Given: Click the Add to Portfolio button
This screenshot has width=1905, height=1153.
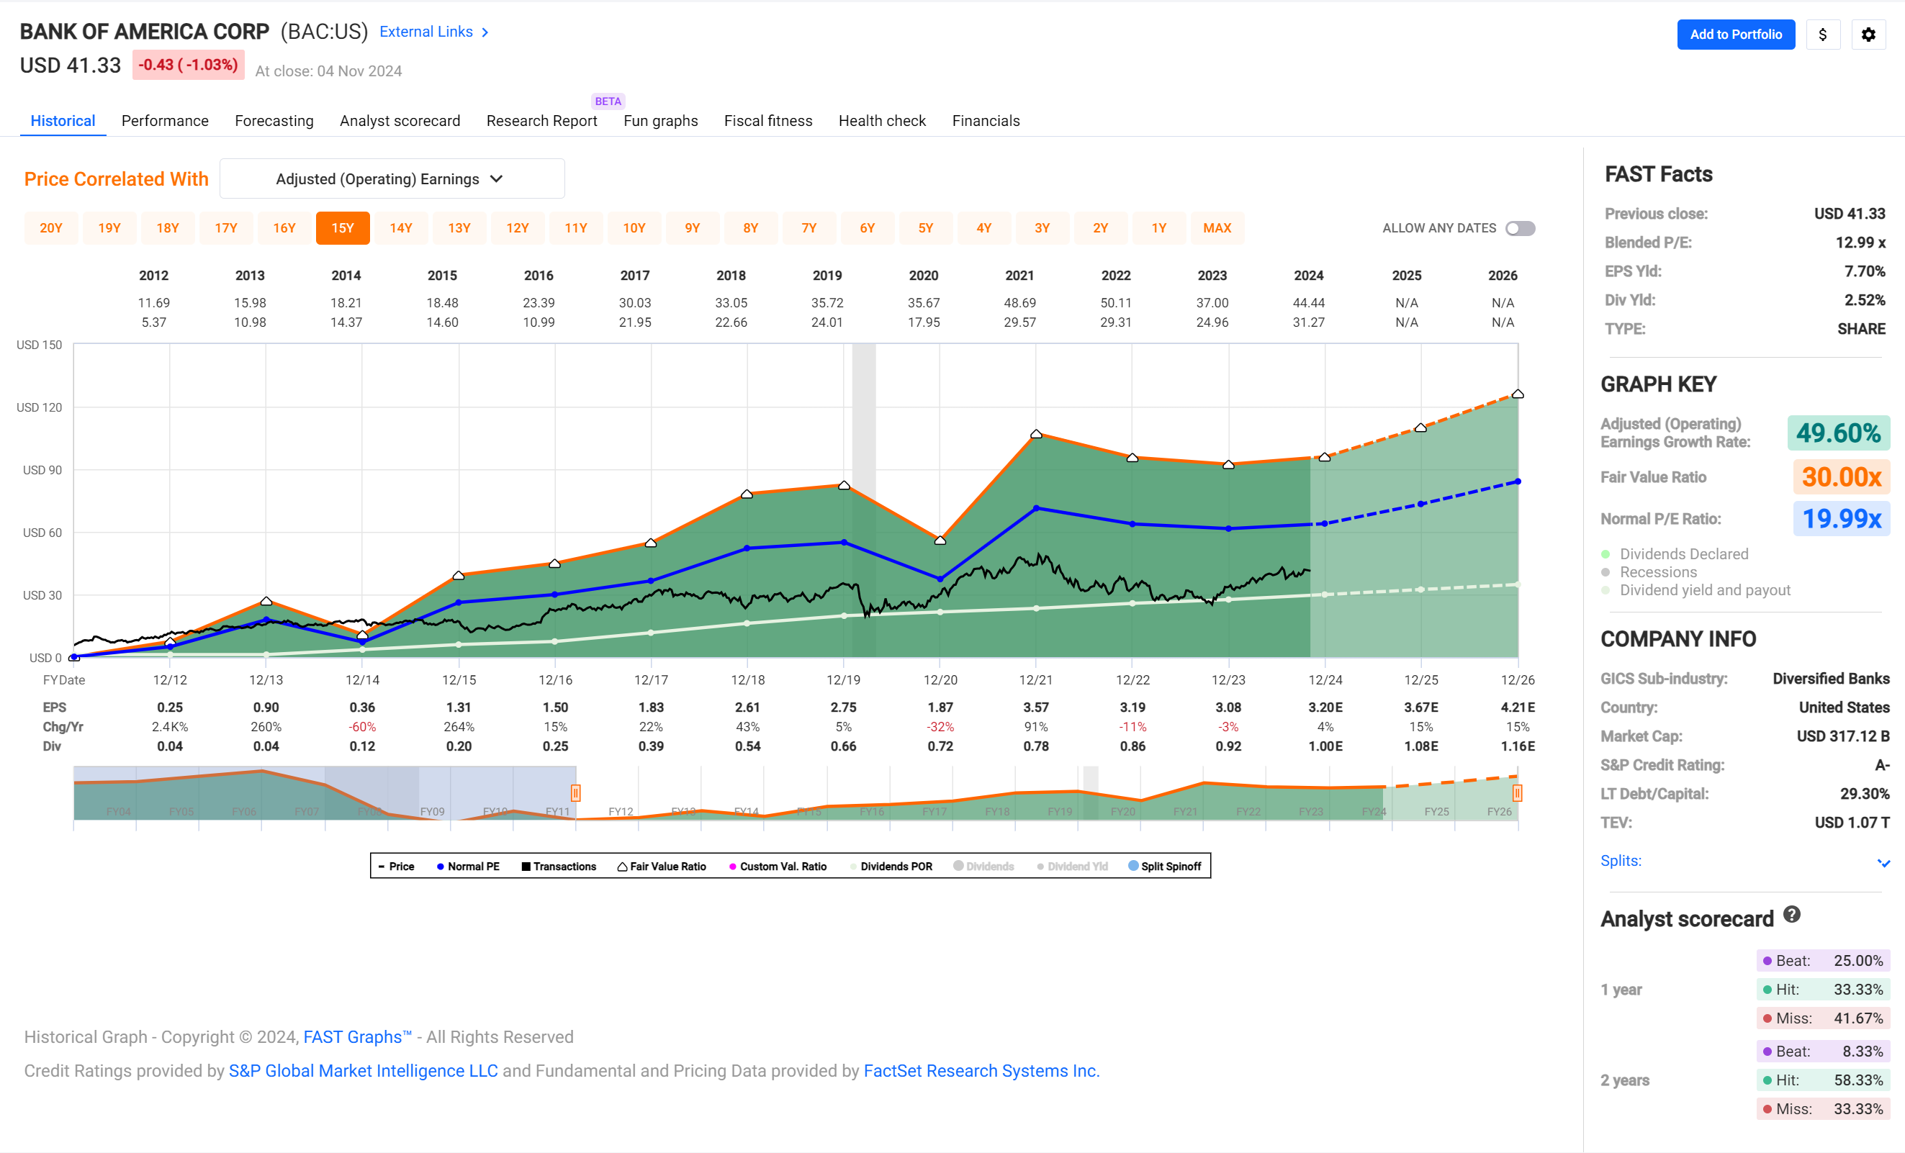Looking at the screenshot, I should pos(1736,35).
